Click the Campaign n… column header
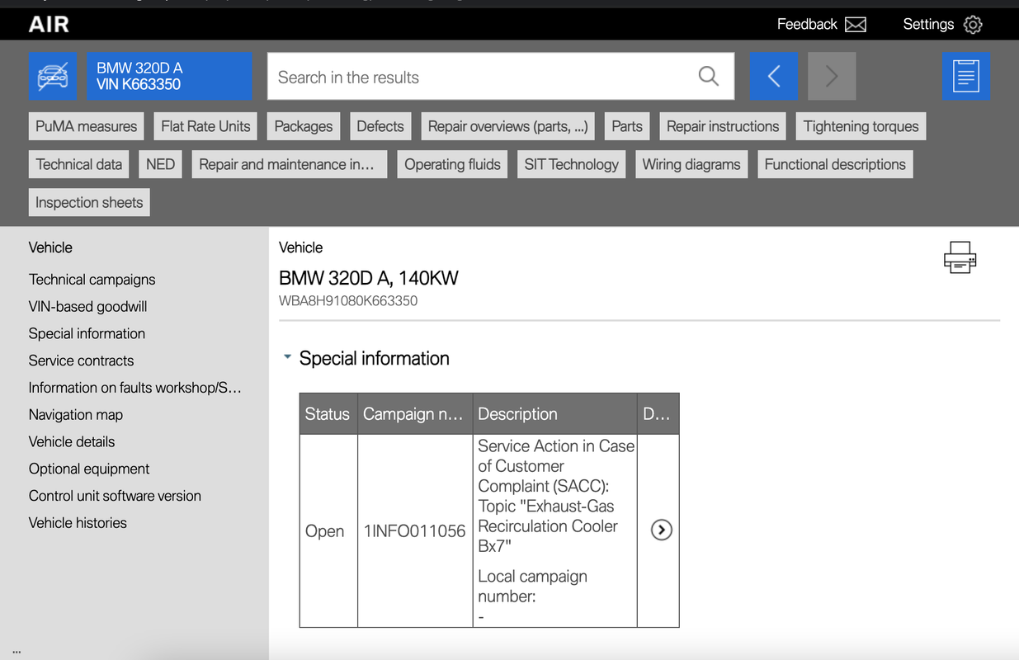 (415, 414)
